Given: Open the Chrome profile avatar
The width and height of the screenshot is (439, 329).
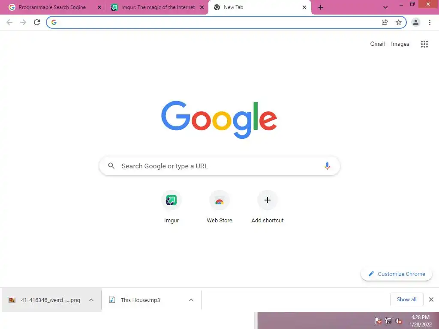Looking at the screenshot, I should pos(416,22).
